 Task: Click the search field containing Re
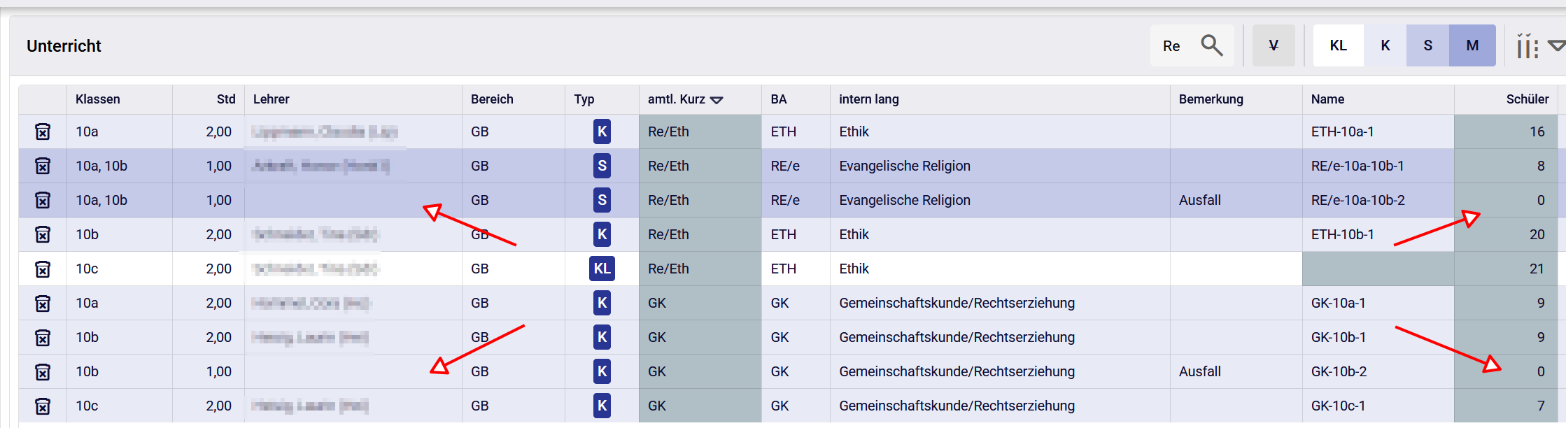(1172, 46)
